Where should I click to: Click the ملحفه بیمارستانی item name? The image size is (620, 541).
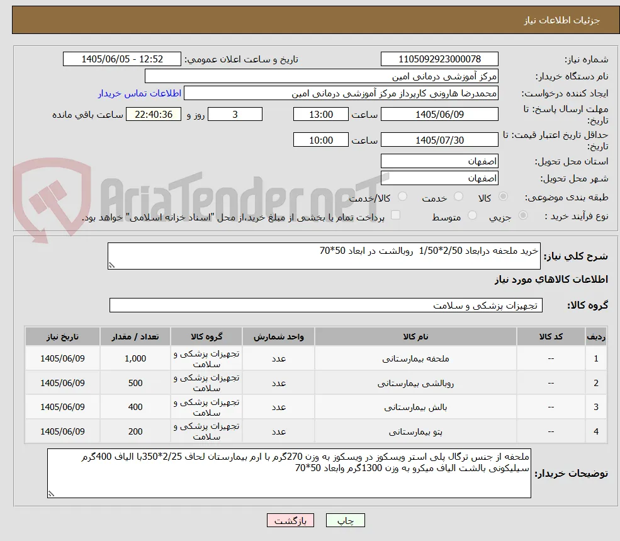point(415,358)
